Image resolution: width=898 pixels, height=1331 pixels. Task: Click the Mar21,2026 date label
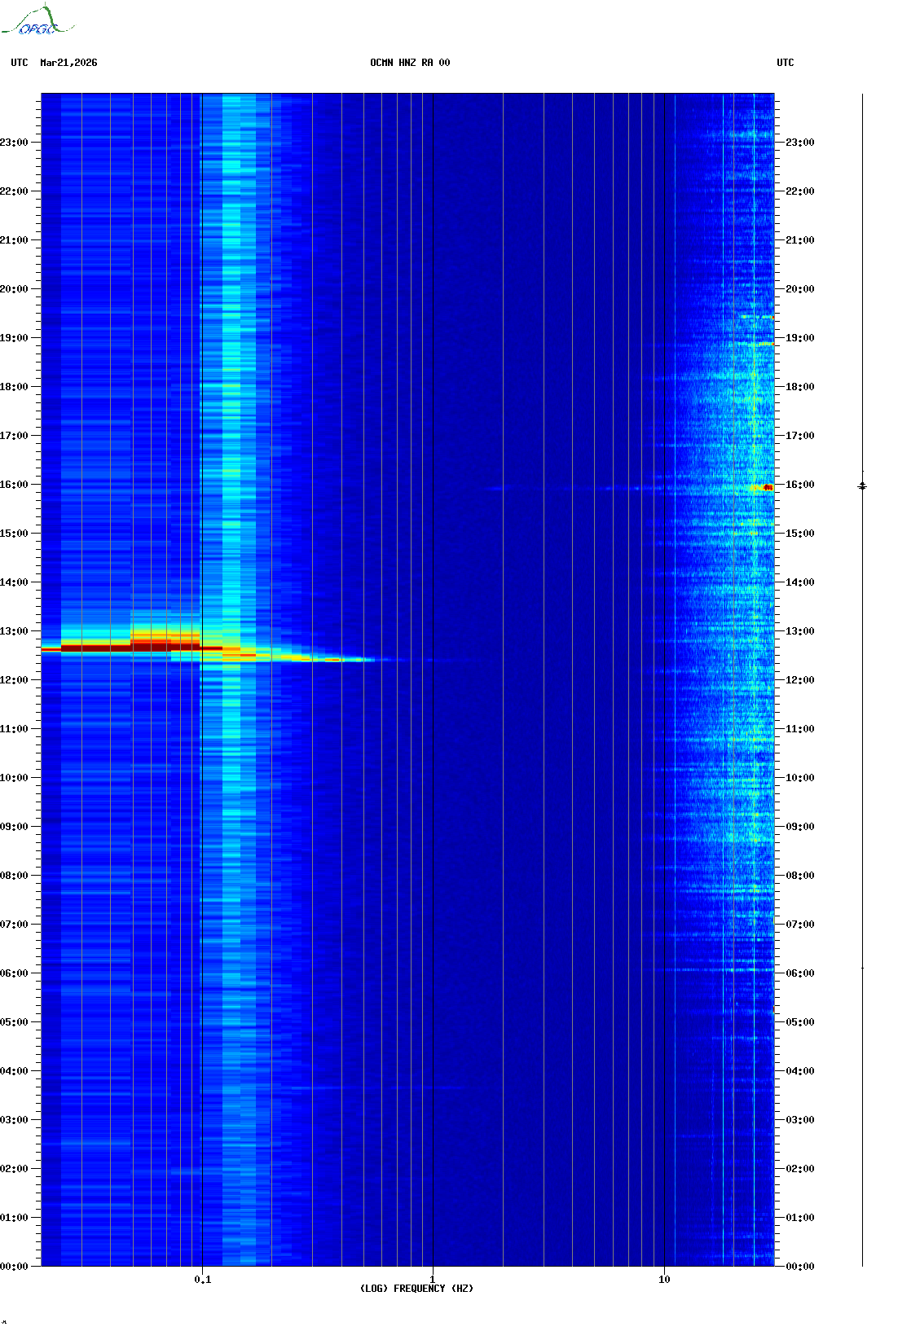68,63
